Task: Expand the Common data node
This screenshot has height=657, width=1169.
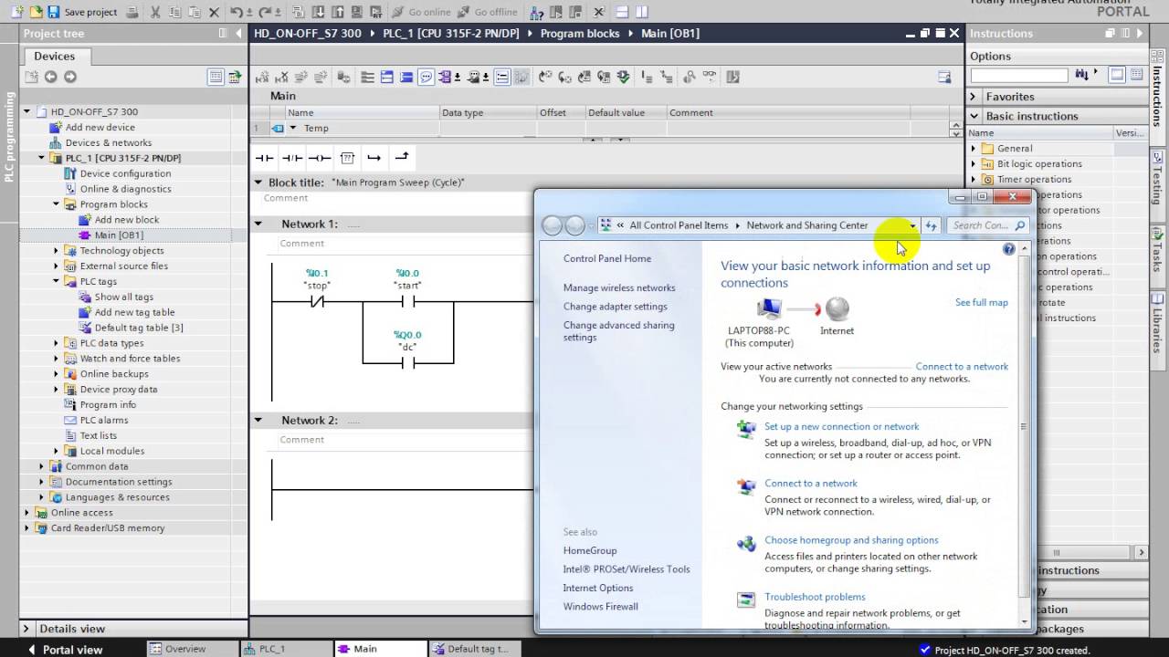Action: [41, 466]
